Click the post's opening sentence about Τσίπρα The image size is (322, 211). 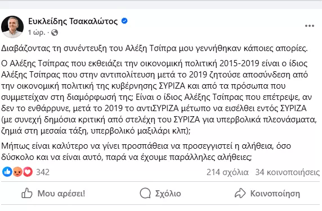point(154,48)
